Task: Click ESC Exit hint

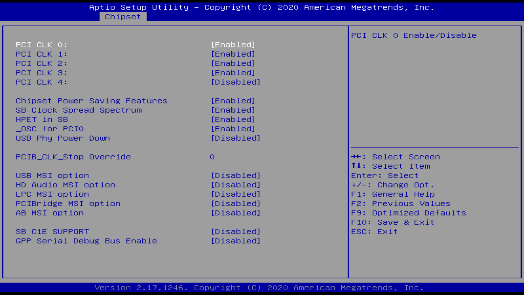Action: coord(374,232)
